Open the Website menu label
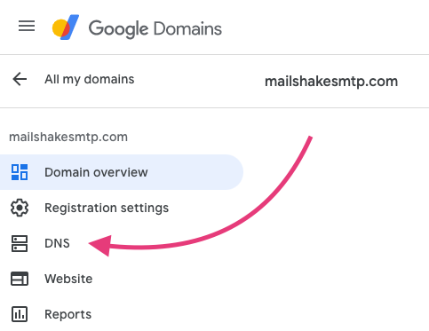Image resolution: width=429 pixels, height=331 pixels. [x=68, y=279]
